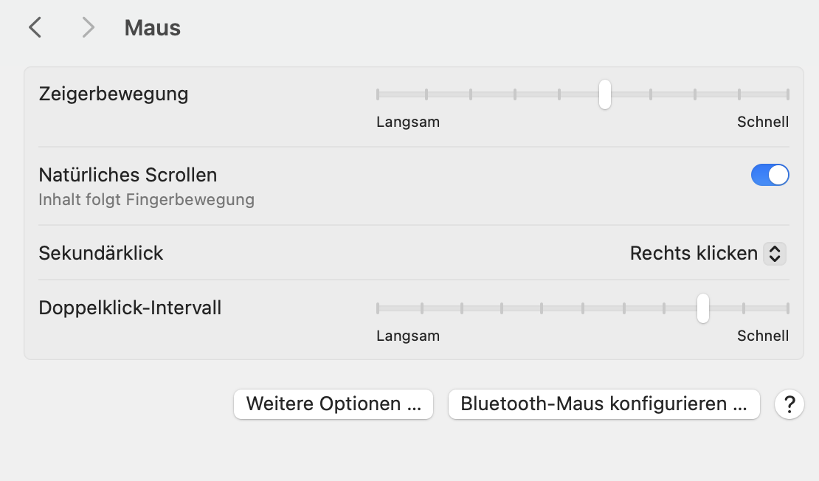The height and width of the screenshot is (481, 819).
Task: Open help via the question mark button
Action: tap(789, 404)
